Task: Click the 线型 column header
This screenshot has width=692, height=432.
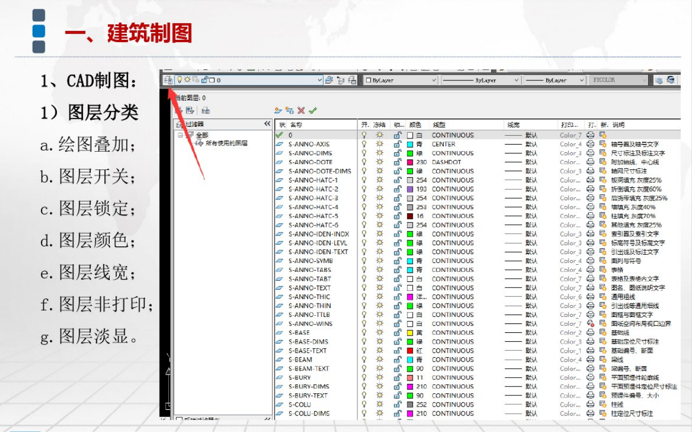Action: pos(439,125)
